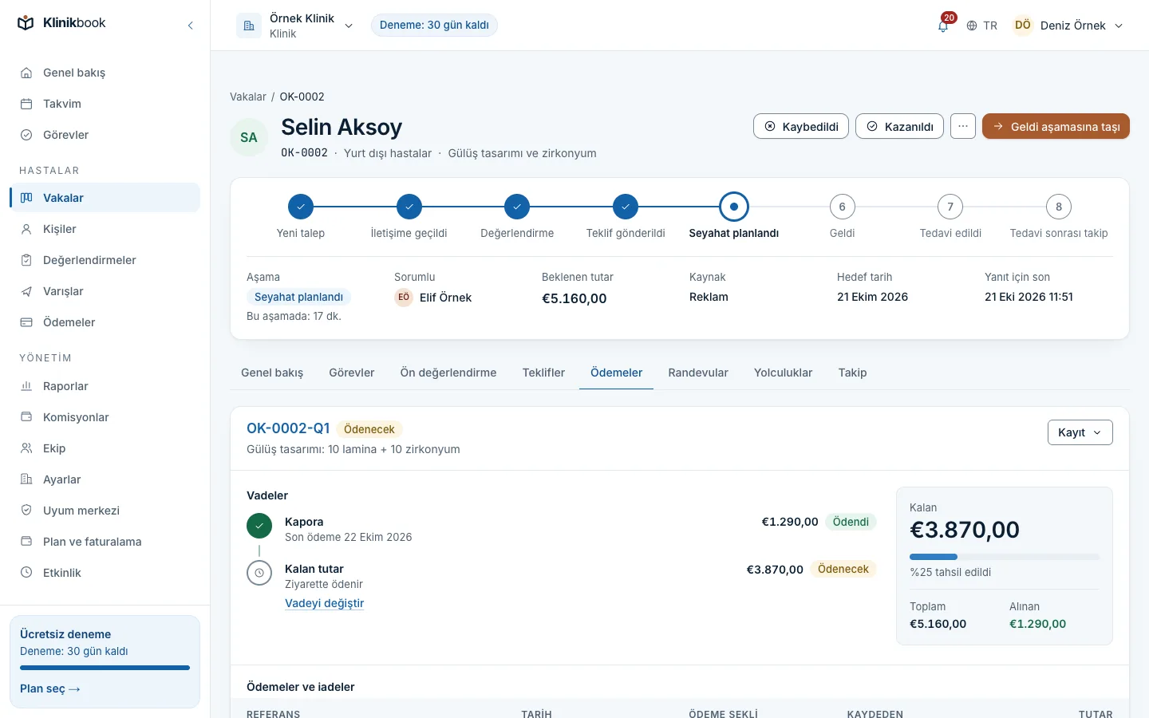Click the three-dots more actions button
The image size is (1149, 718).
pos(963,126)
